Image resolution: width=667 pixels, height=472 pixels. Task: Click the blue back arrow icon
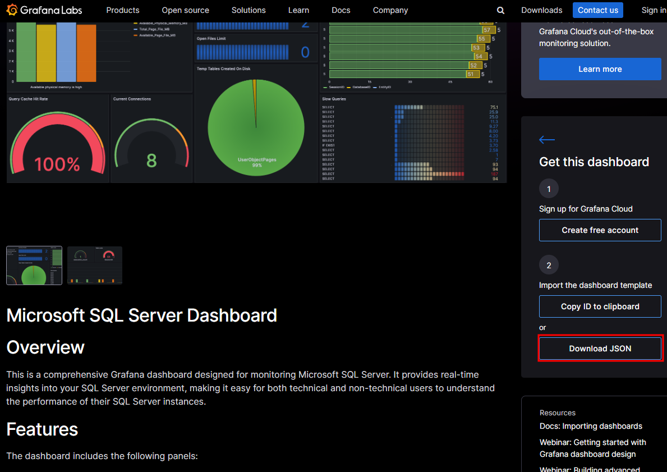pyautogui.click(x=546, y=140)
